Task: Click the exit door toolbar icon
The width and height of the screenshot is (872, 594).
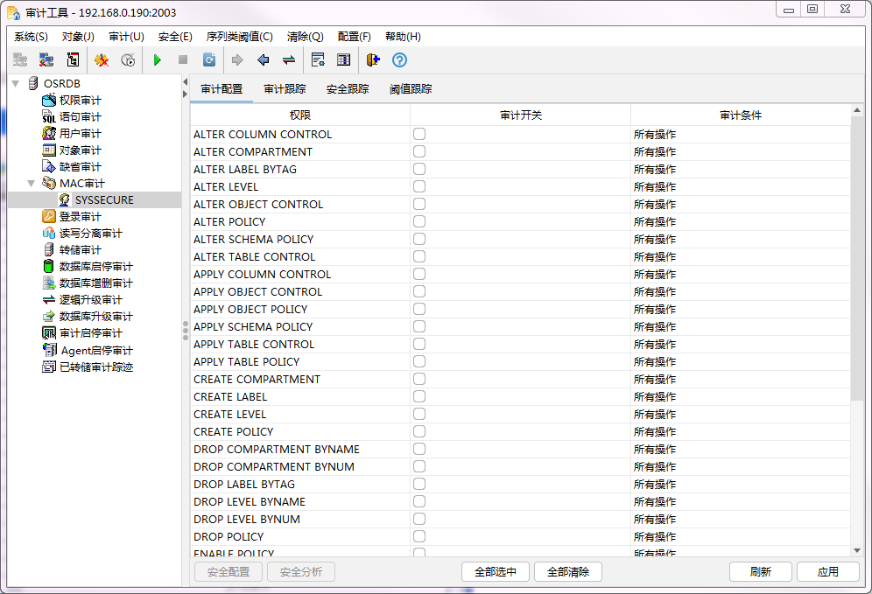Action: pos(373,60)
